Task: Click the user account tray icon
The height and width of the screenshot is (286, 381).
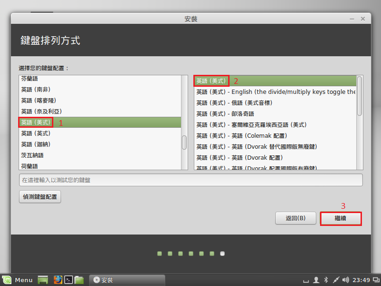Action: (x=316, y=280)
